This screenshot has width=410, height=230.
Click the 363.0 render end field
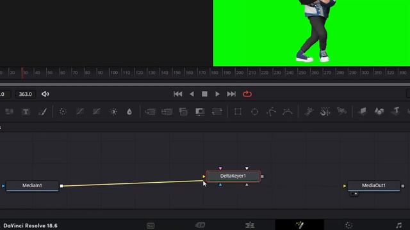click(x=26, y=94)
